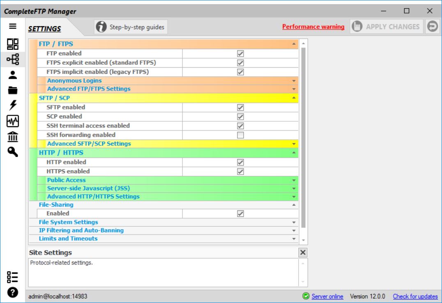Open the Help question mark icon

pos(13,292)
